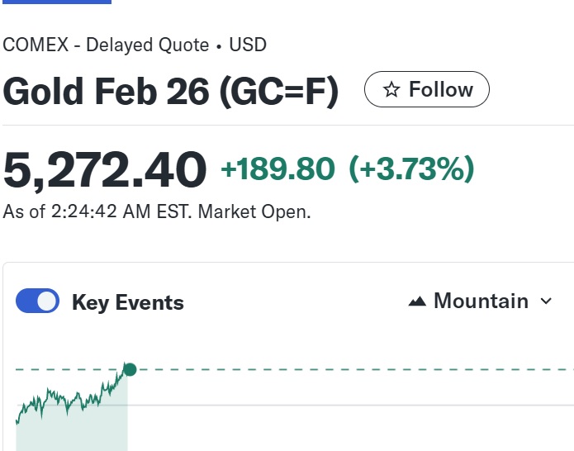The image size is (574, 451).
Task: Toggle the Key Events switch
Action: tap(38, 301)
